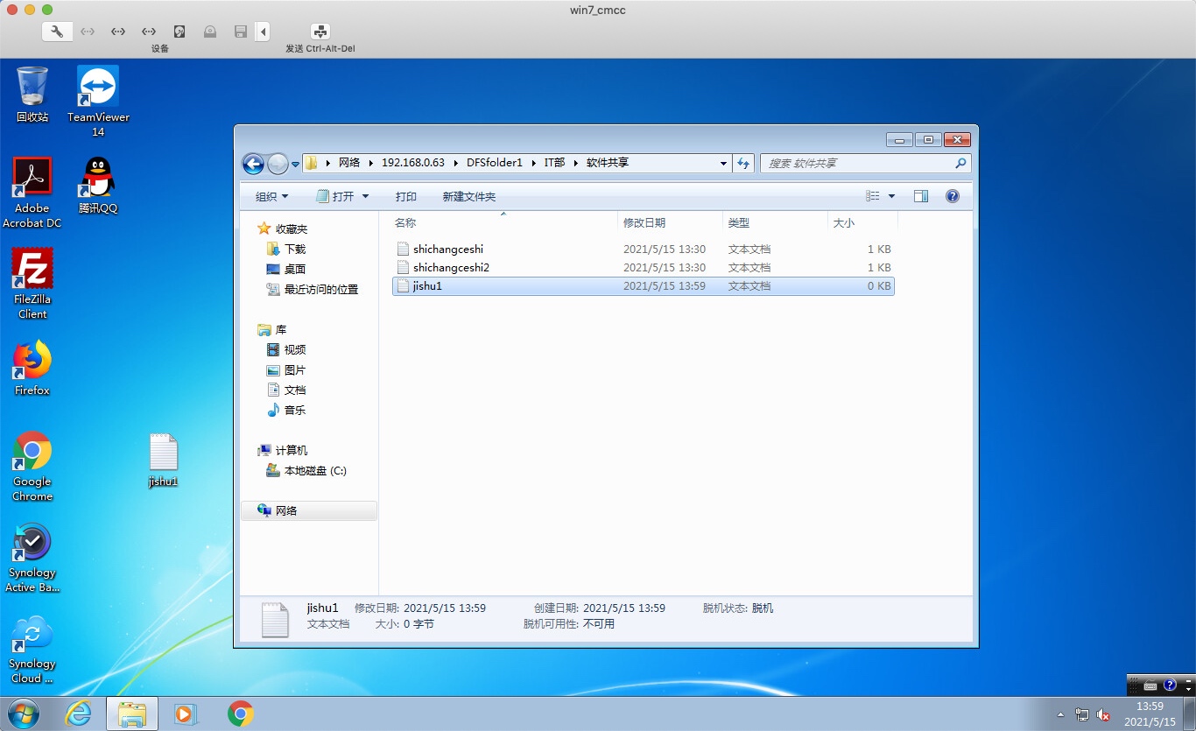Expand the 打开 dropdown arrow
The height and width of the screenshot is (731, 1196).
(366, 196)
